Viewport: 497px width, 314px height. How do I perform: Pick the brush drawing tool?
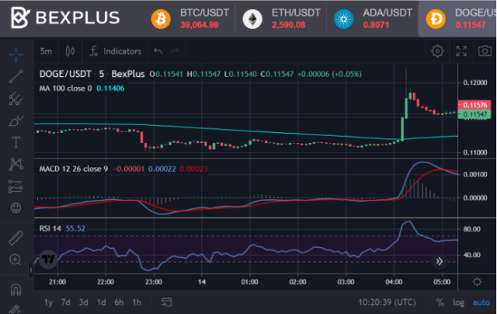pos(16,121)
